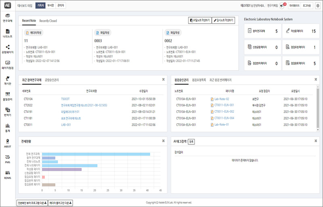The image size is (323, 207).
Task: Open 연구과제 in the left sidebar
Action: tap(7, 18)
